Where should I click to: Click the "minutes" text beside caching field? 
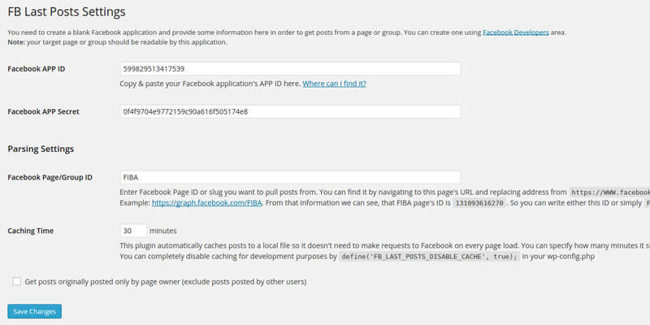(162, 231)
